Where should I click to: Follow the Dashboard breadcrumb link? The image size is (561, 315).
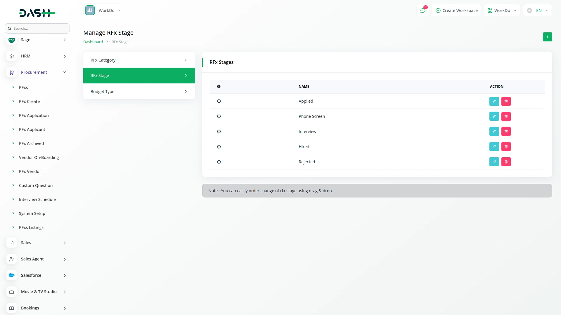point(93,42)
